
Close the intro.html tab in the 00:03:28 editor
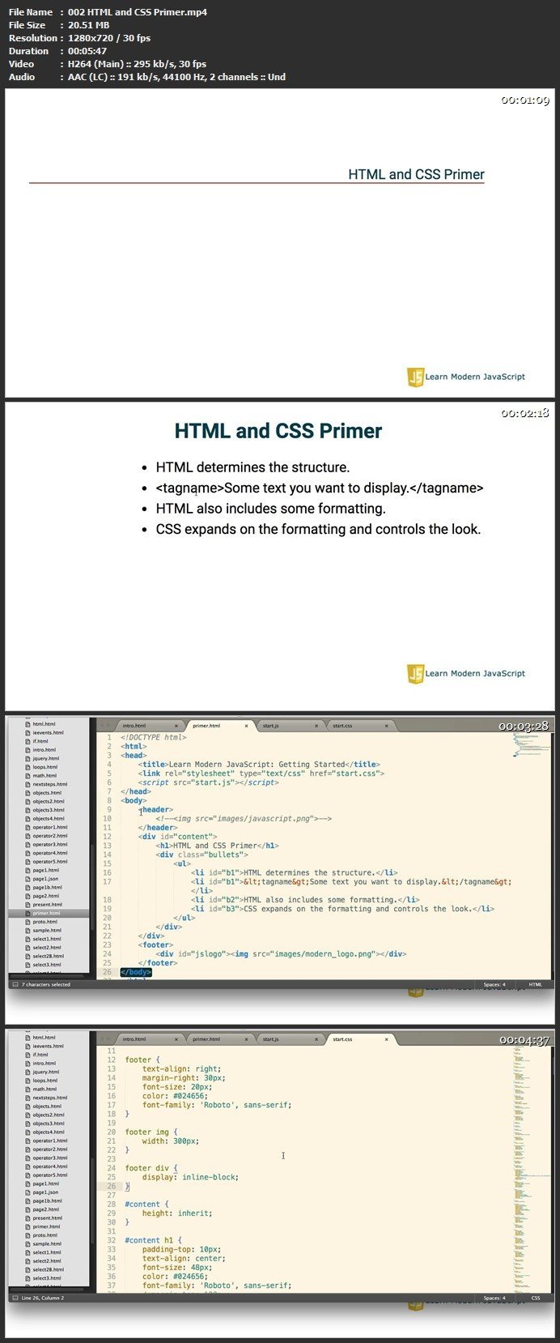(176, 726)
